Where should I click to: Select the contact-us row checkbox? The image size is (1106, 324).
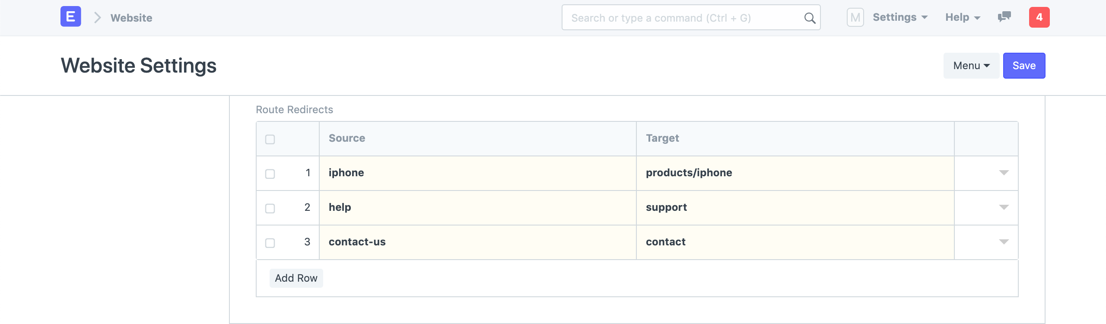point(270,243)
